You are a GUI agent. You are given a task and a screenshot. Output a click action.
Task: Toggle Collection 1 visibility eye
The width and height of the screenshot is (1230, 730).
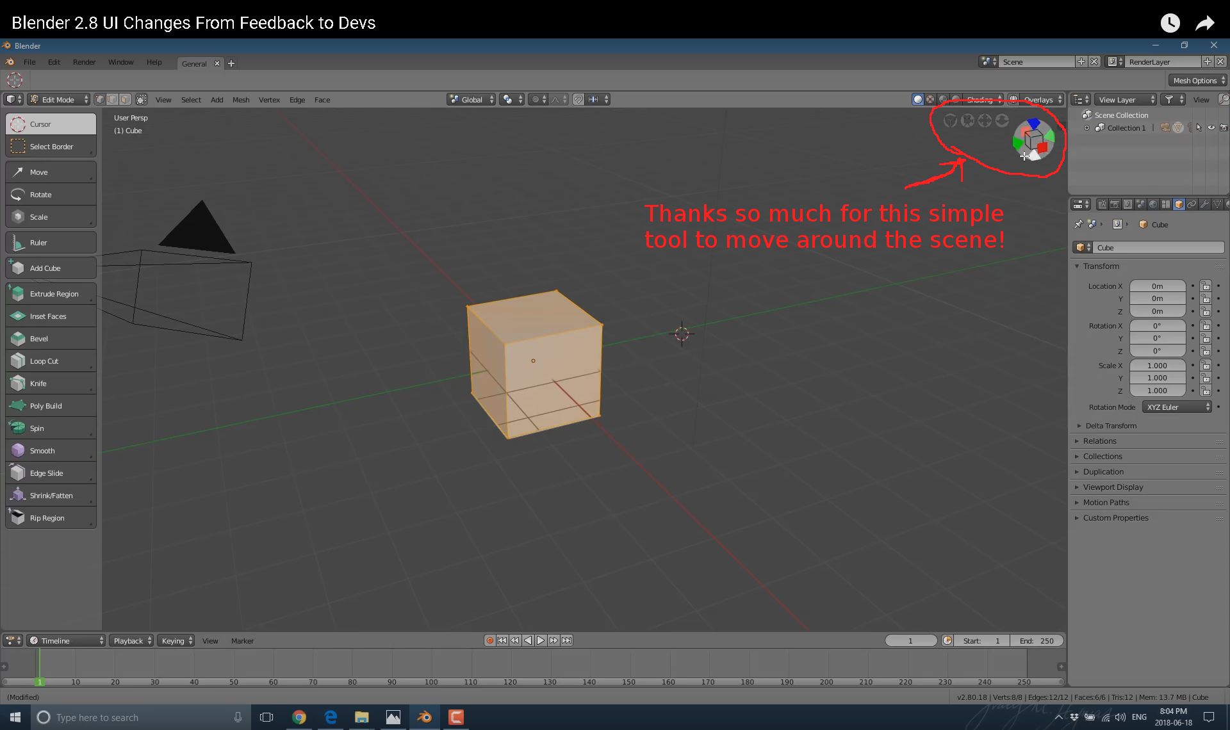click(x=1211, y=127)
